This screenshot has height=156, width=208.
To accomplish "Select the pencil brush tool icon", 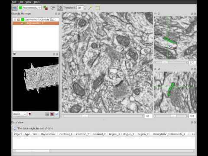I will pos(91,8).
